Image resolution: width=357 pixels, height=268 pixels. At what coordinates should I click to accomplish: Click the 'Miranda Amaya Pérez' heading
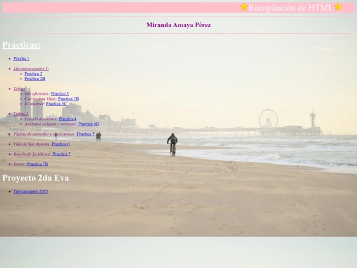pos(178,25)
